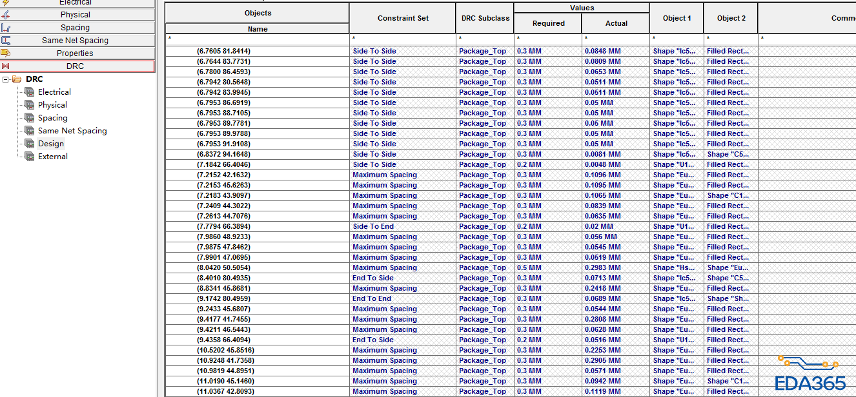Click the External worksheet grid icon in tree
856x397 pixels.
(x=29, y=157)
